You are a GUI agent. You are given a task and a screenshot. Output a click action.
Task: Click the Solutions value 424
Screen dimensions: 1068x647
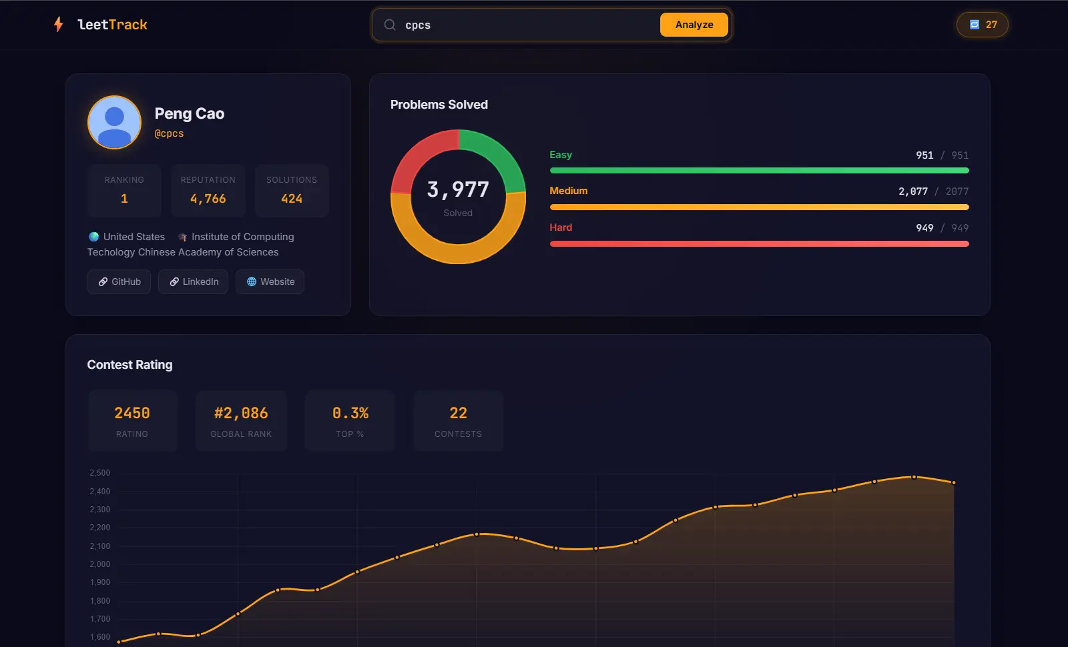click(292, 199)
